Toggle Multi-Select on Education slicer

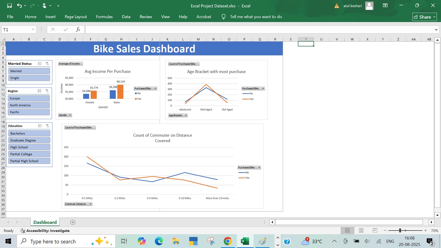pyautogui.click(x=40, y=126)
